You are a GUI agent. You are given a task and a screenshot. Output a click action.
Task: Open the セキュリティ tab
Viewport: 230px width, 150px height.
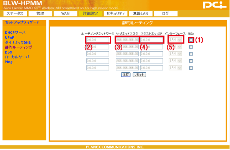(116, 13)
